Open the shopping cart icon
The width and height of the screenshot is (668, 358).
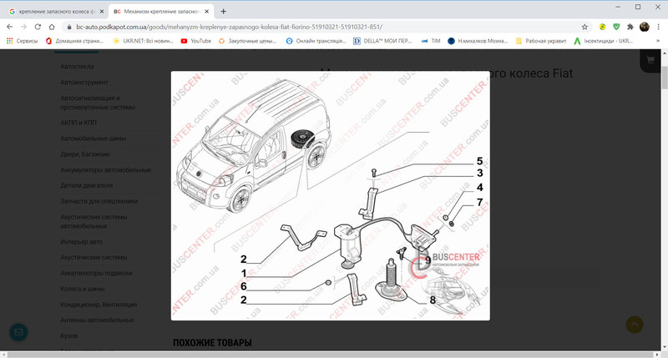(x=650, y=60)
